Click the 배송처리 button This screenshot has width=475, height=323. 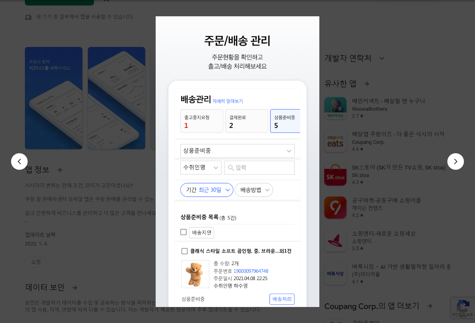tap(282, 299)
